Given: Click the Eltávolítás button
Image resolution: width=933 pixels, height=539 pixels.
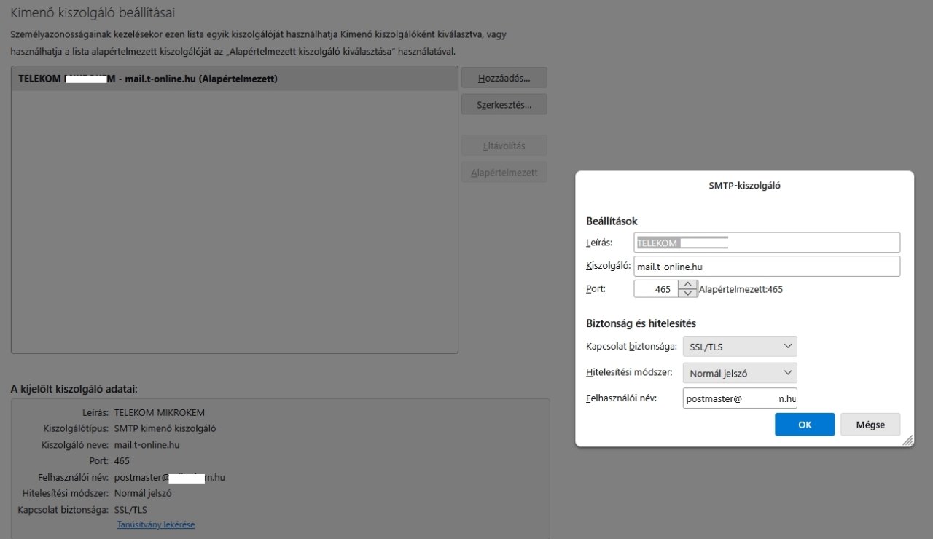Looking at the screenshot, I should pos(504,146).
